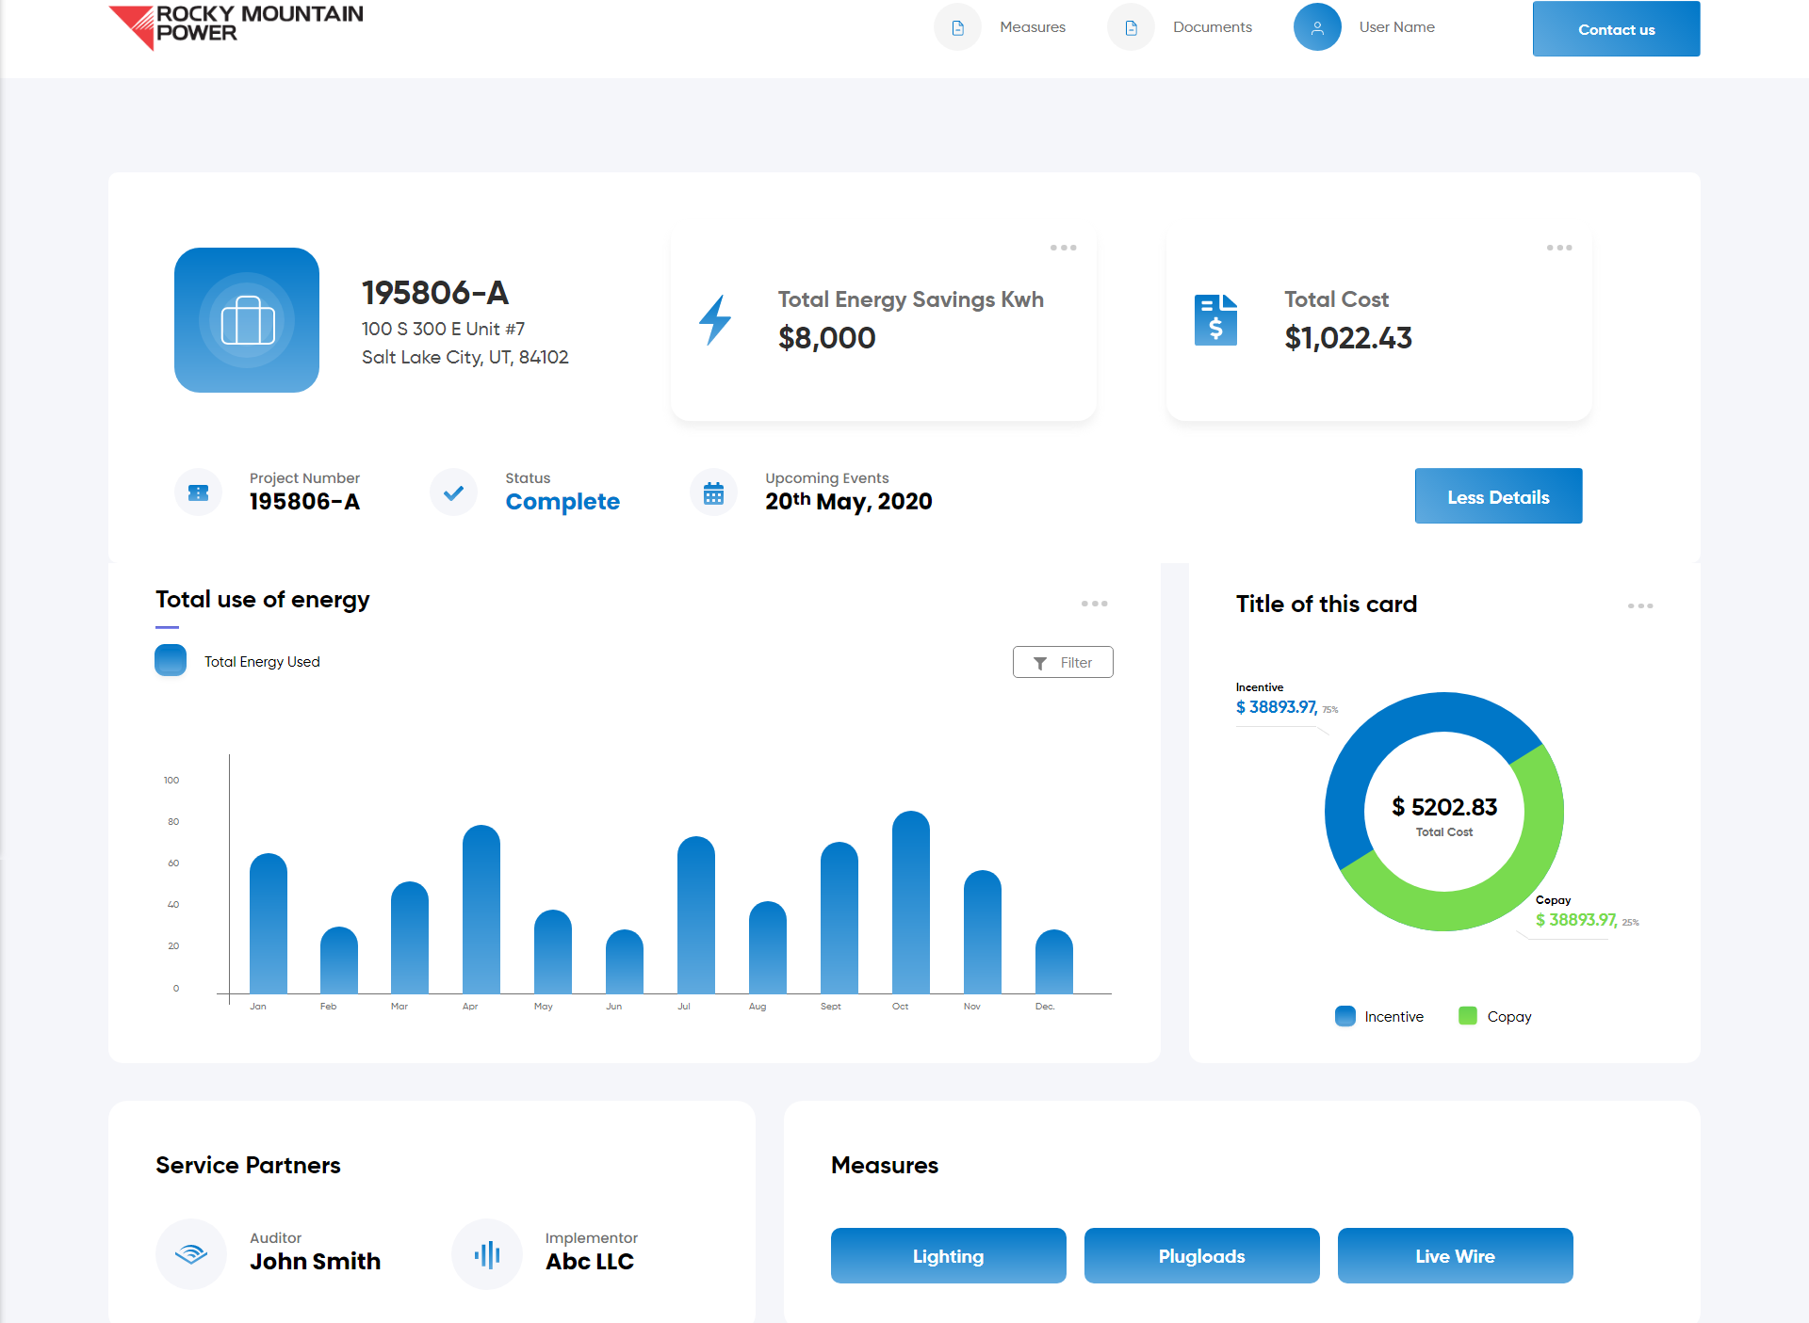Click the Oct bar in the energy chart
Image resolution: width=1809 pixels, height=1323 pixels.
pos(911,902)
